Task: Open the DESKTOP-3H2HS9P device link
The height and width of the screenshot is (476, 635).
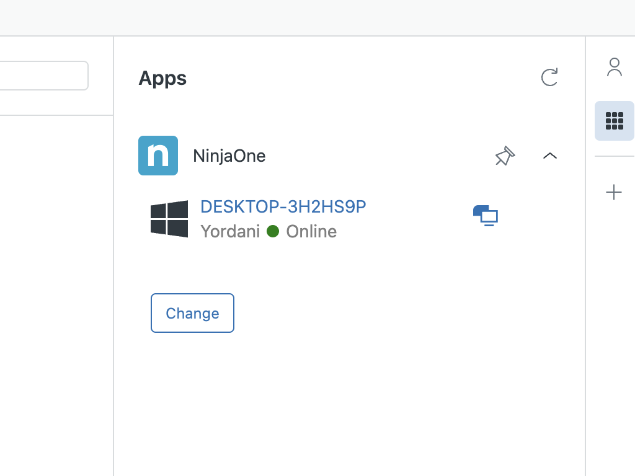Action: [283, 206]
